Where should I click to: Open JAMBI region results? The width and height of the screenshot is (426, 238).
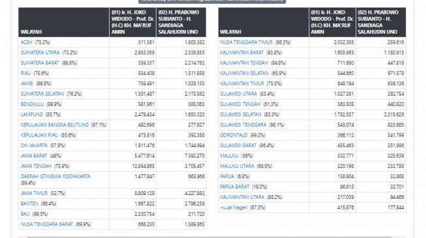coord(27,83)
